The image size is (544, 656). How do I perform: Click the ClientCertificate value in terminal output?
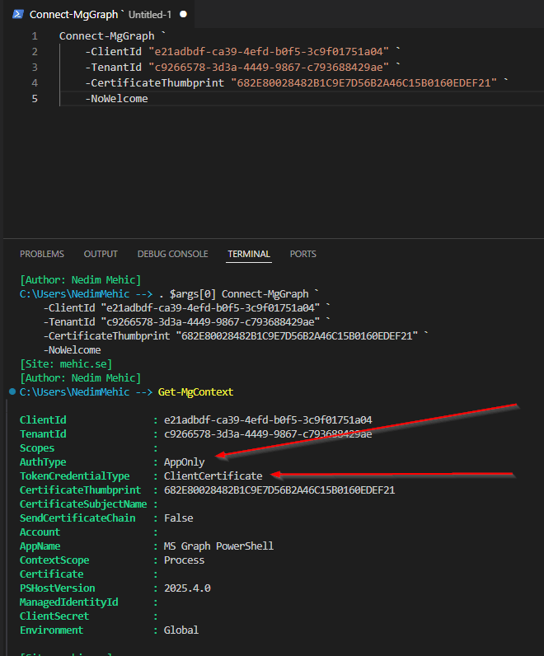pos(213,476)
